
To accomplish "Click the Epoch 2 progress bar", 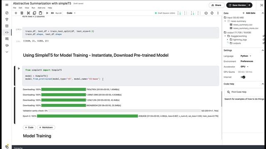I will coord(87,116).
